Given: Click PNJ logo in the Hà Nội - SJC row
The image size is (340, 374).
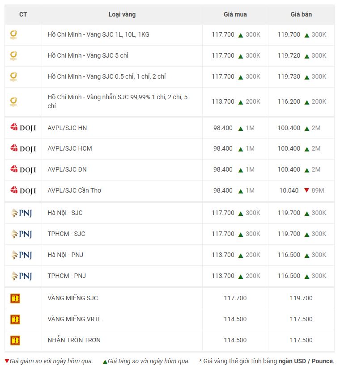Looking at the screenshot, I should click(21, 213).
